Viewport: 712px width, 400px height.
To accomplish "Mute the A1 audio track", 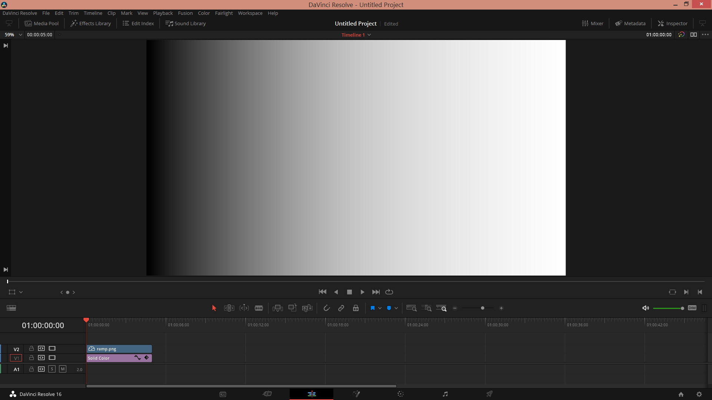I will click(x=63, y=369).
